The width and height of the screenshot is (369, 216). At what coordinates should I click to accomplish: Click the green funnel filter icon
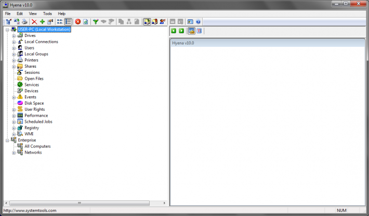point(96,22)
